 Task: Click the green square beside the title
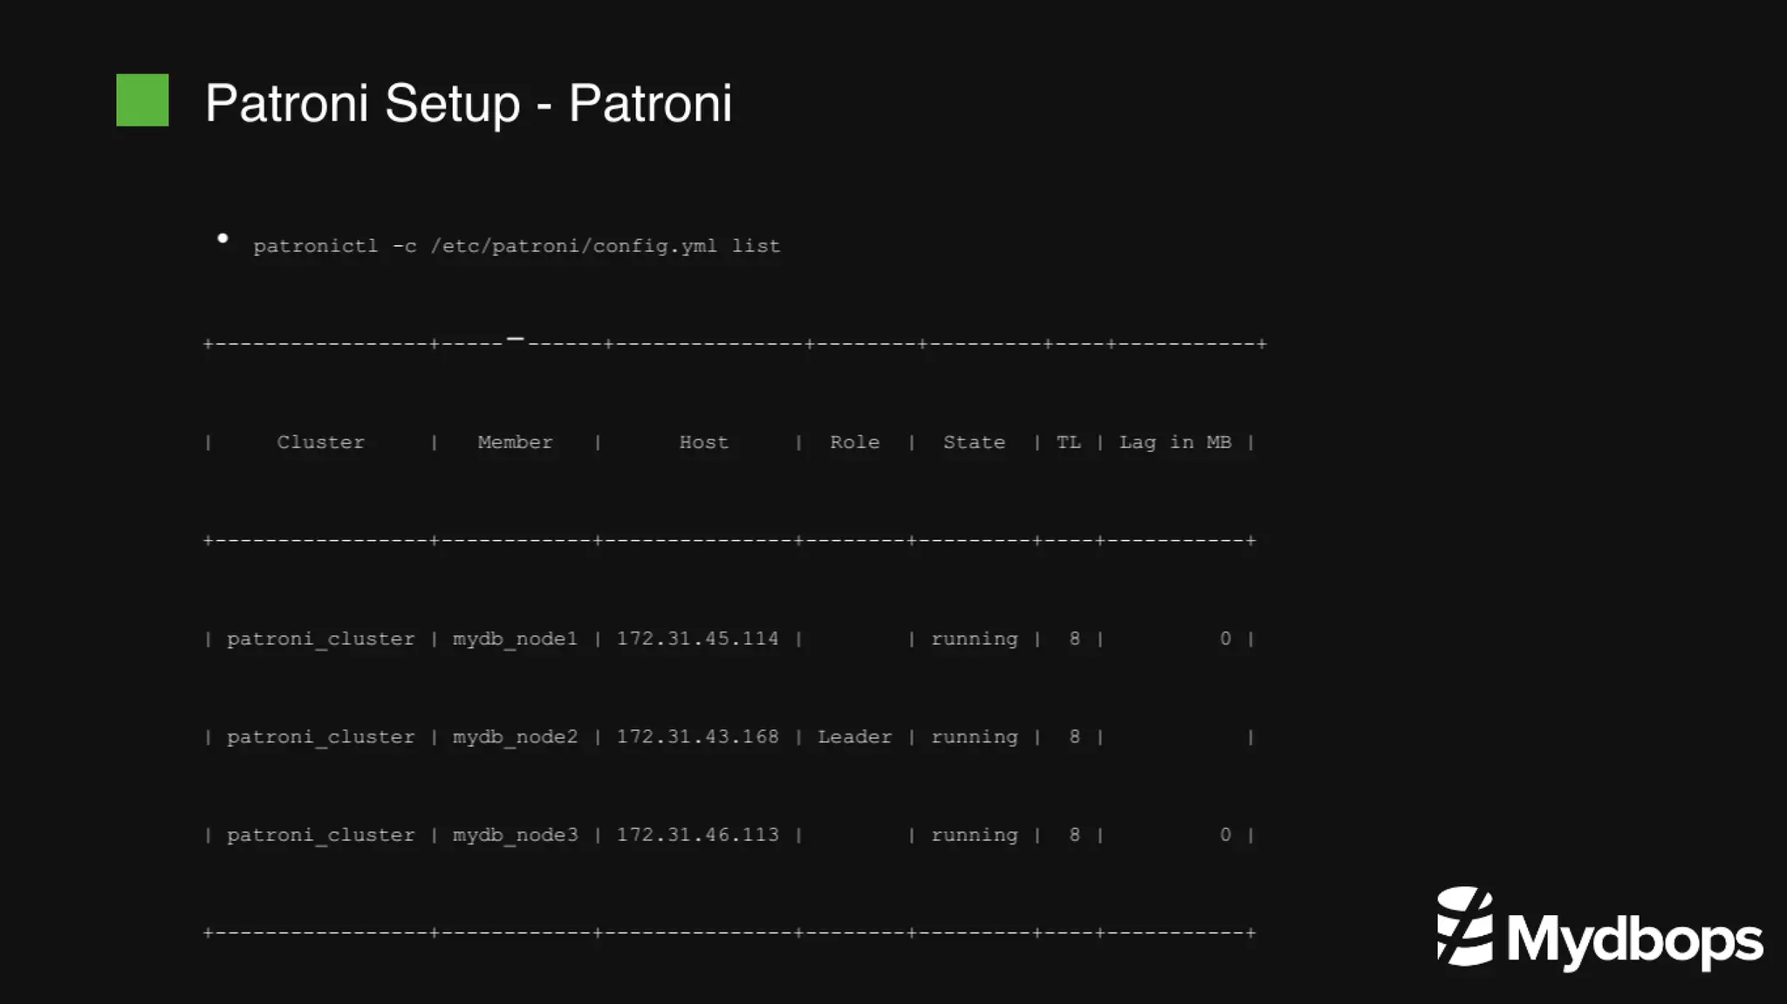click(x=142, y=100)
